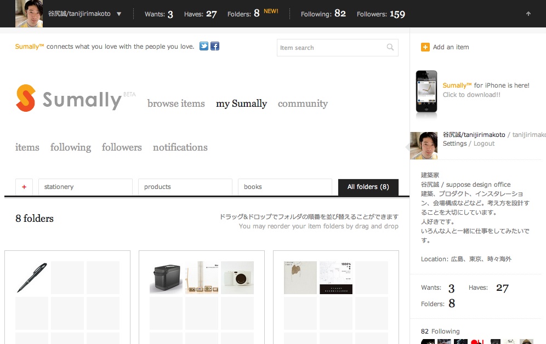Share Sumally via the Twitter icon
This screenshot has height=344, width=546.
pyautogui.click(x=204, y=46)
